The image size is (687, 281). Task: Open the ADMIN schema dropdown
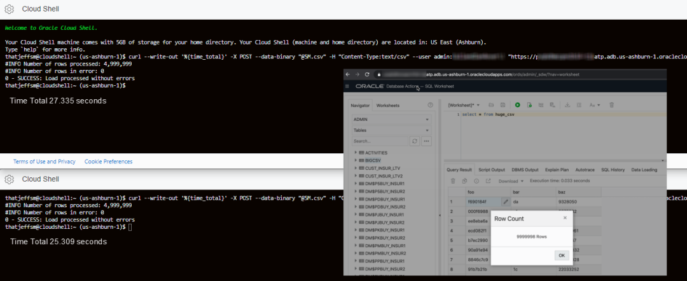tap(391, 119)
